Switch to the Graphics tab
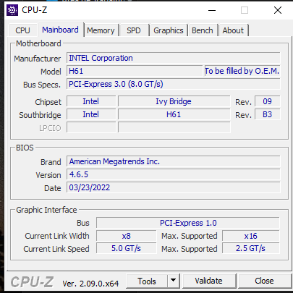Image resolution: width=293 pixels, height=293 pixels. click(169, 30)
